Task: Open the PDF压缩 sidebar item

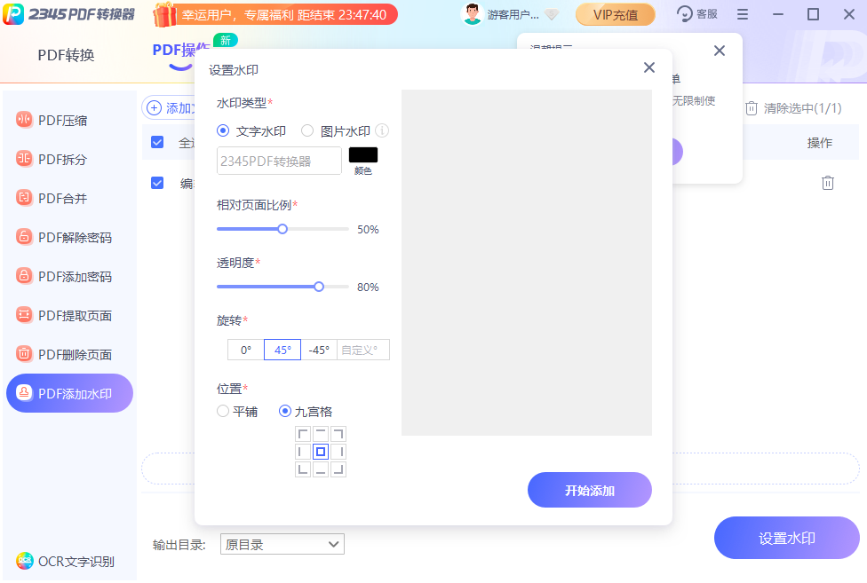Action: click(62, 121)
